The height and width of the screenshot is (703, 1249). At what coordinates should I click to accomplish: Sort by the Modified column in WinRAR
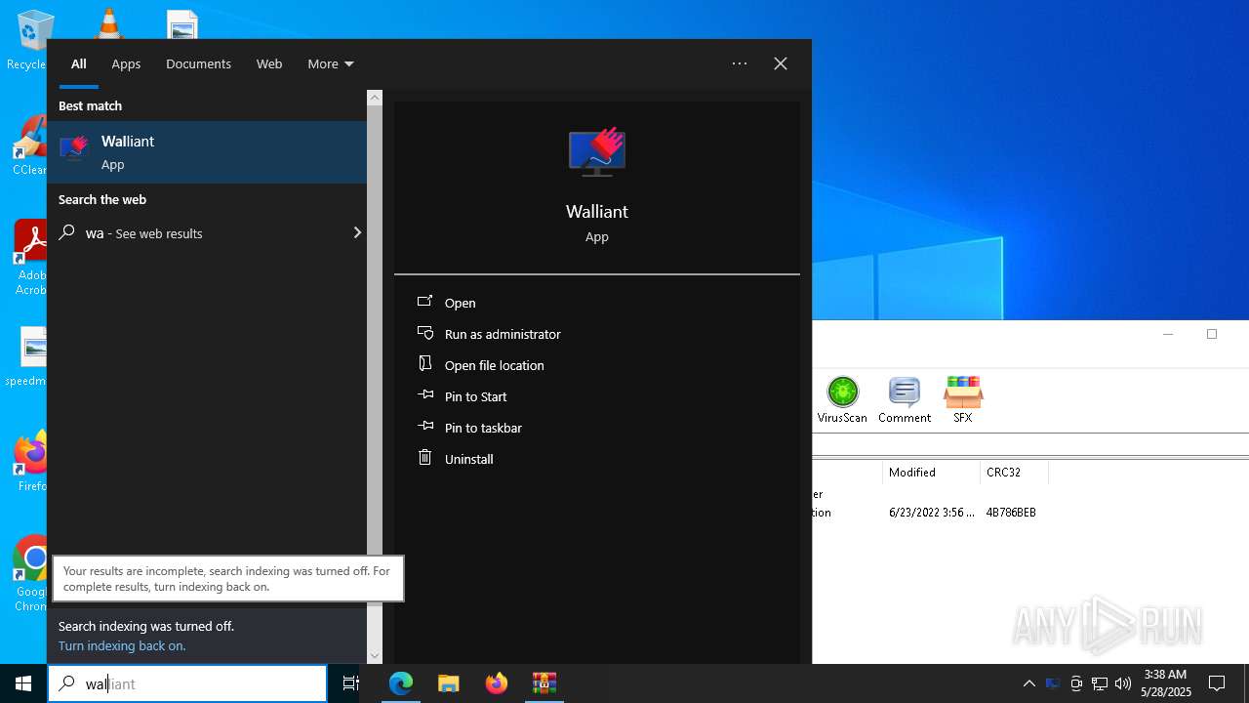click(x=931, y=472)
